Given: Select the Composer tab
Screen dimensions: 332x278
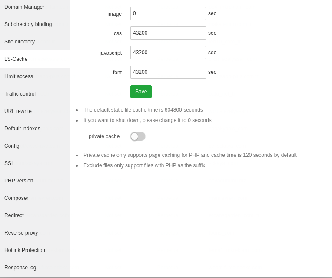Looking at the screenshot, I should tap(16, 198).
